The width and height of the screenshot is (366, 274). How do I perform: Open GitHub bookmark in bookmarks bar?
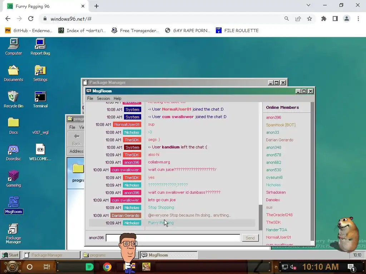[29, 31]
